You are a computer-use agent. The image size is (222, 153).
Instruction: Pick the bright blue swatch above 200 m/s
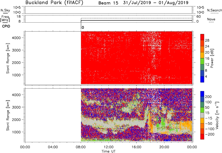(202, 94)
